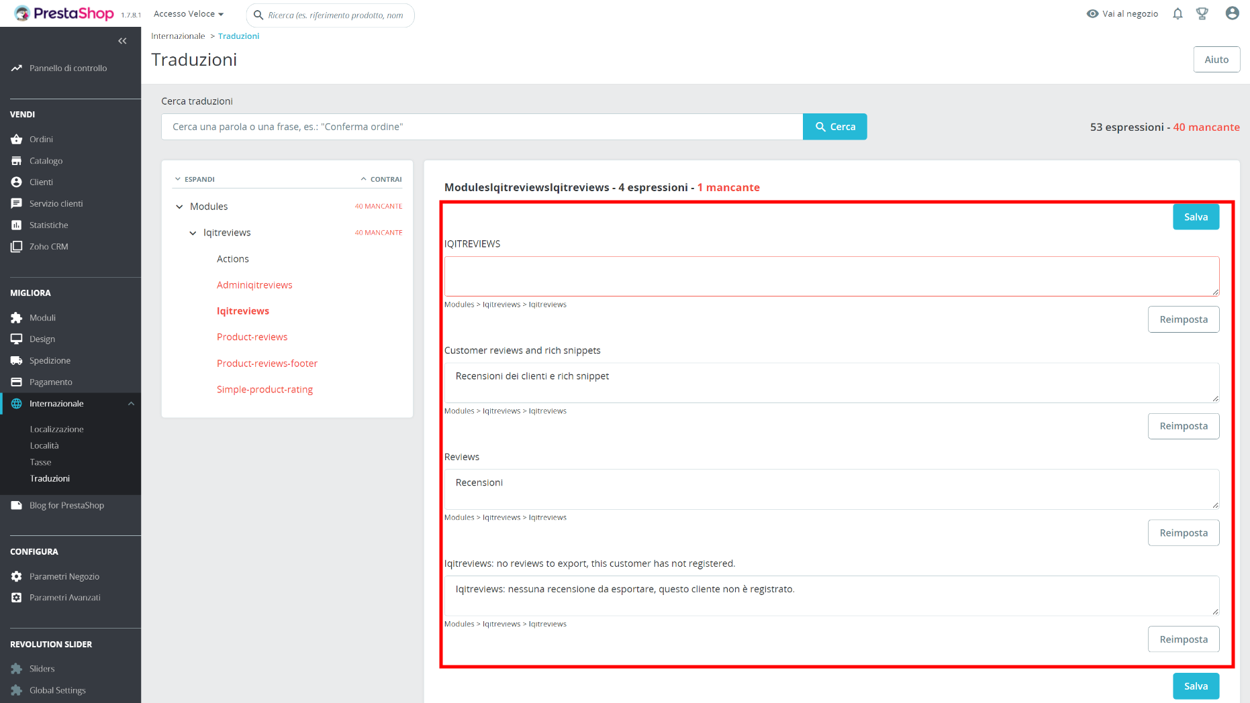This screenshot has width=1250, height=703.
Task: Click the Parametri Negozio gear icon
Action: 17,577
